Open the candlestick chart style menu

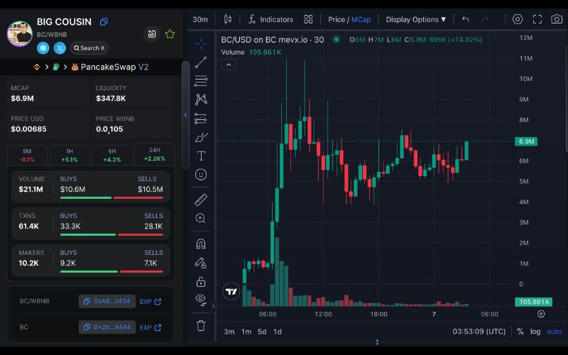pos(227,19)
